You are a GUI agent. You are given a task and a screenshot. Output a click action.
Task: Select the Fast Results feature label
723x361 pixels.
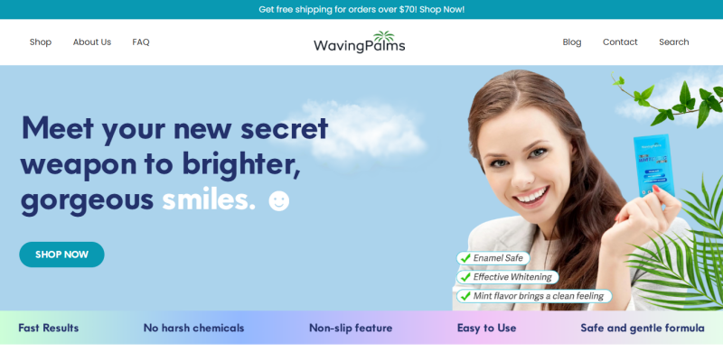click(49, 328)
